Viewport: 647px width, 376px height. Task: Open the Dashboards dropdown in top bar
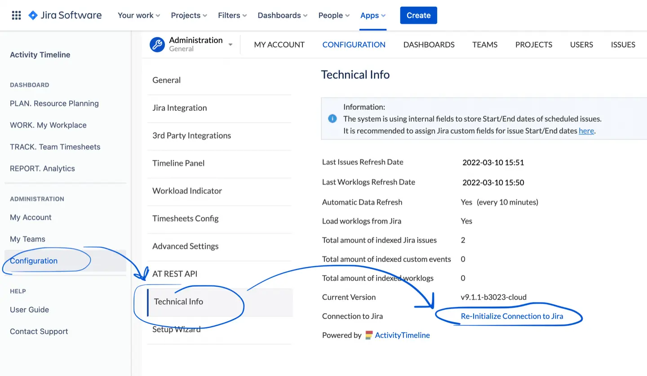click(x=282, y=15)
